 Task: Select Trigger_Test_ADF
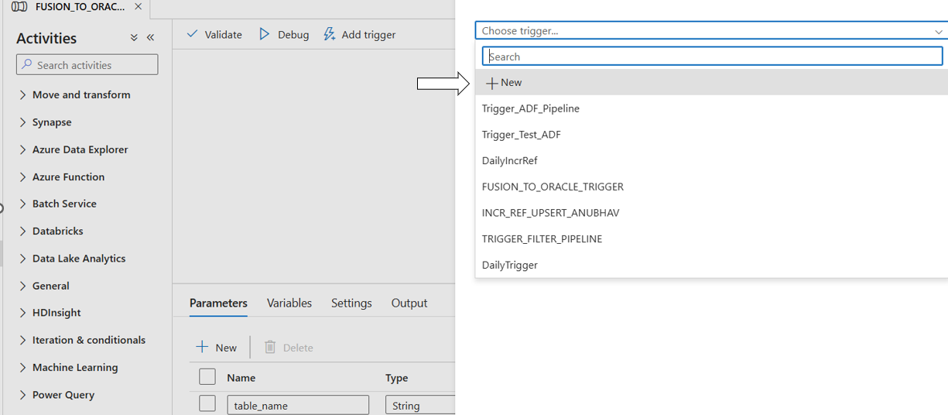click(711, 135)
